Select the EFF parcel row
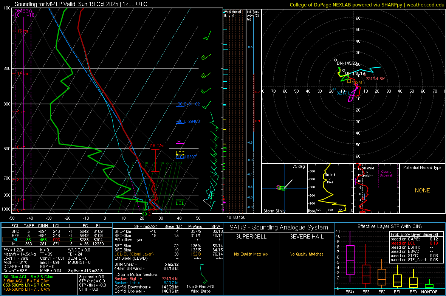Screen dimensions: 446x296 57,236
